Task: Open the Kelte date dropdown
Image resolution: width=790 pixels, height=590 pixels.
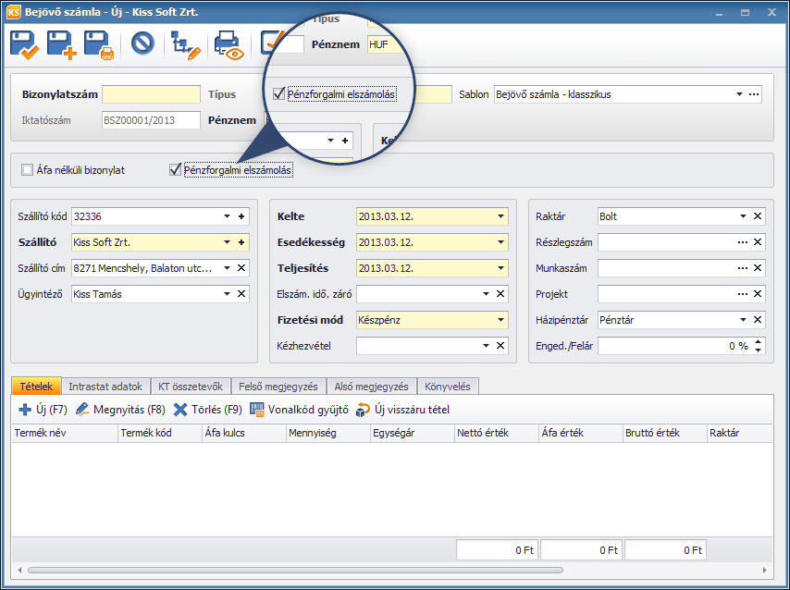Action: pyautogui.click(x=500, y=216)
